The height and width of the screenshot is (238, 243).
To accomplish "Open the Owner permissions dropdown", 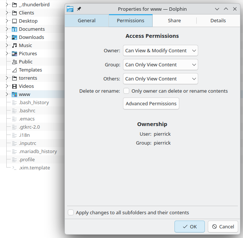I will point(160,50).
